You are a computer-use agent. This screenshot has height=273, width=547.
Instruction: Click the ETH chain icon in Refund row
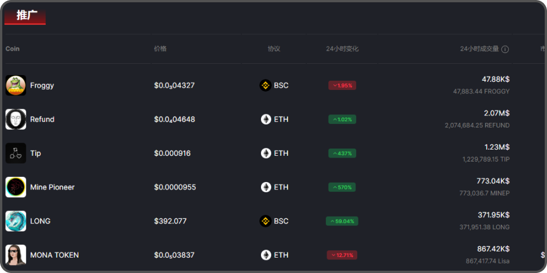click(266, 119)
